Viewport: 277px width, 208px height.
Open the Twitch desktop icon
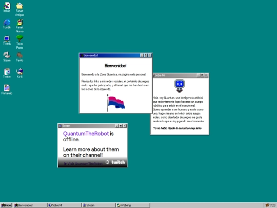pos(7,41)
